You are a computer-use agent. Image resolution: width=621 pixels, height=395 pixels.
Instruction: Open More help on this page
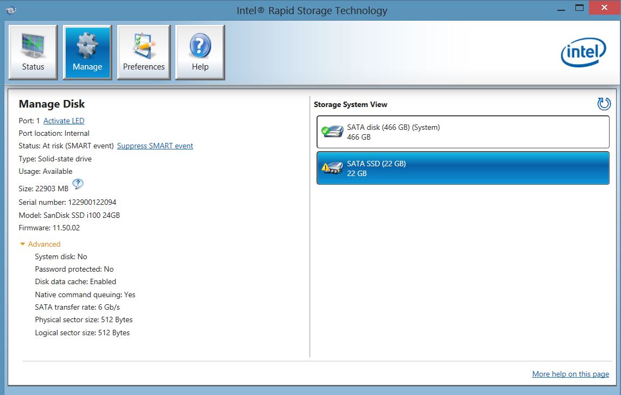571,374
